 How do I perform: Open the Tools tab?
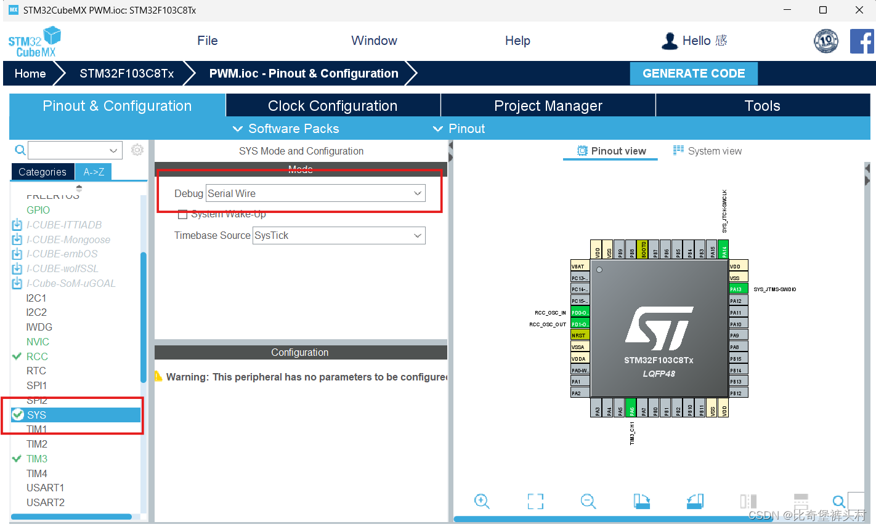(x=763, y=105)
